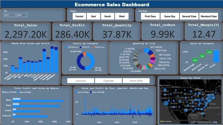The width and height of the screenshot is (223, 125).
Task: Click the Total_Margin 12.47 card
Action: click(203, 31)
